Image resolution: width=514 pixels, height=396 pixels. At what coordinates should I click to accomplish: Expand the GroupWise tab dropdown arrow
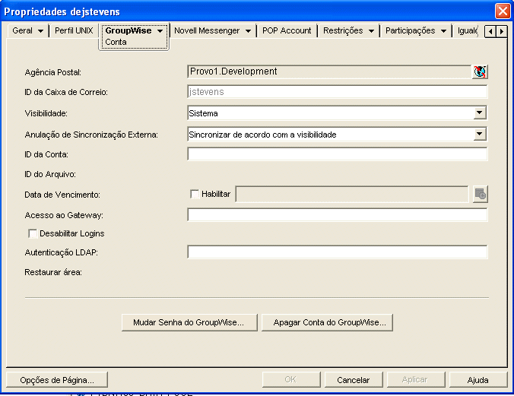click(160, 31)
